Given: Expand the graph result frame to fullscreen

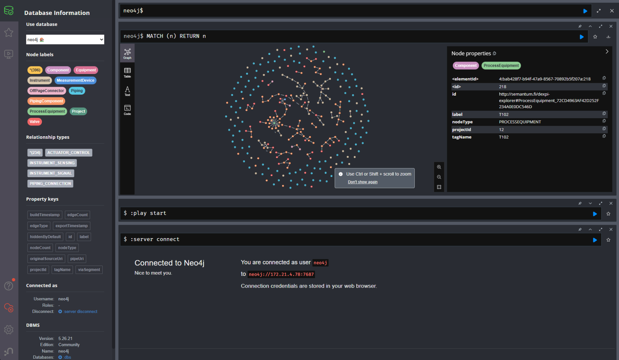Looking at the screenshot, I should (x=601, y=26).
